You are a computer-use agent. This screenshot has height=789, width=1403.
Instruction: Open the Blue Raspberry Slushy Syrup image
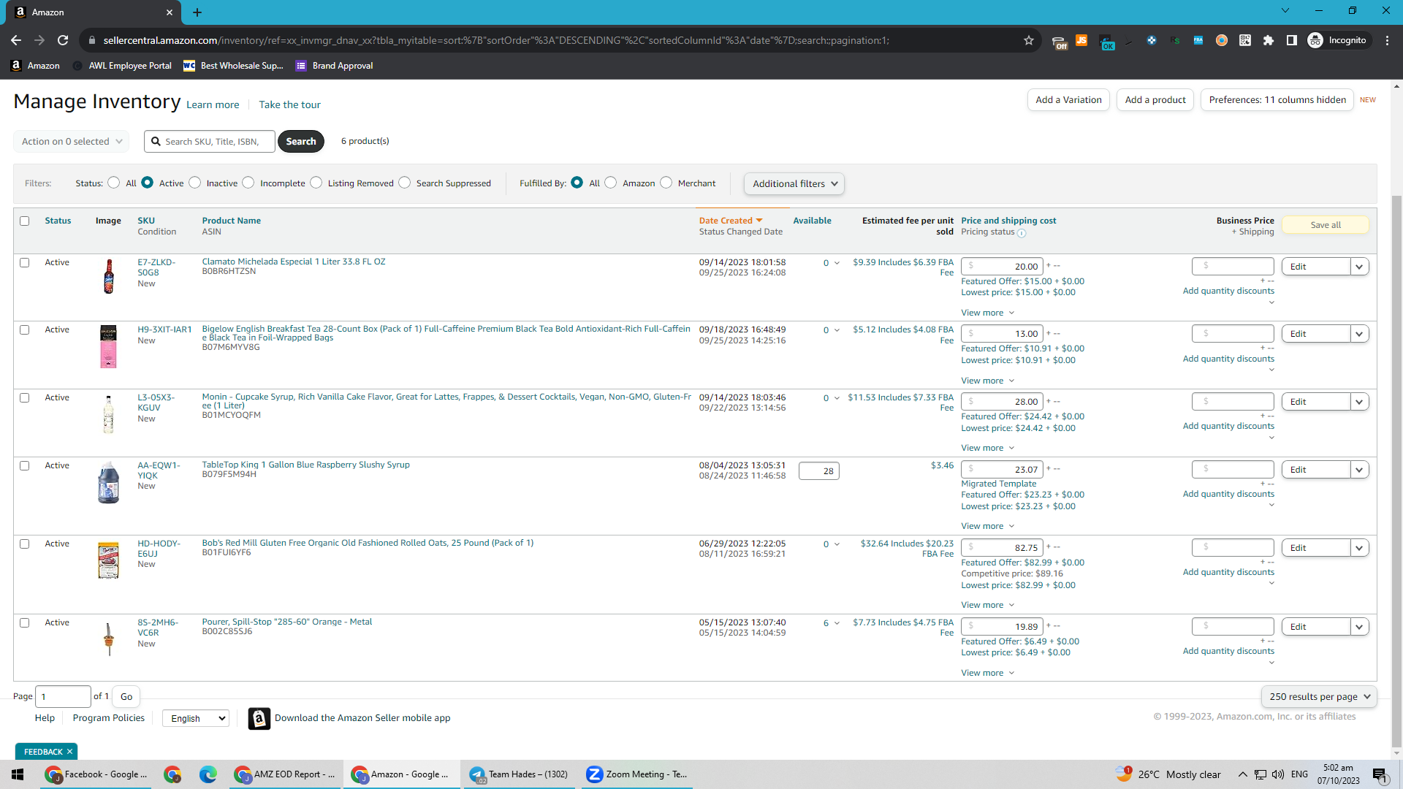coord(109,482)
